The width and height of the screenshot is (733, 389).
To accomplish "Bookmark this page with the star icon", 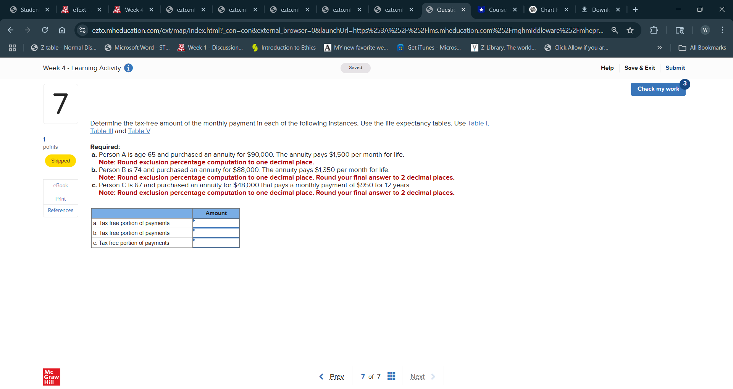I will pyautogui.click(x=630, y=30).
